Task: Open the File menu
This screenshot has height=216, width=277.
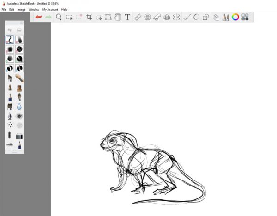Action: click(x=4, y=9)
